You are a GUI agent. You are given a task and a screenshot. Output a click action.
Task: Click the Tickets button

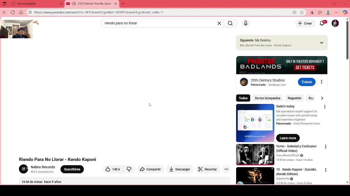pyautogui.click(x=307, y=82)
